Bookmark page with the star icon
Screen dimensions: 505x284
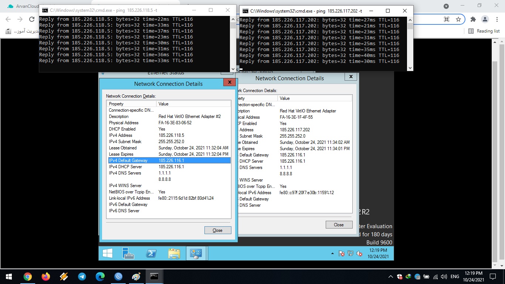click(x=458, y=19)
